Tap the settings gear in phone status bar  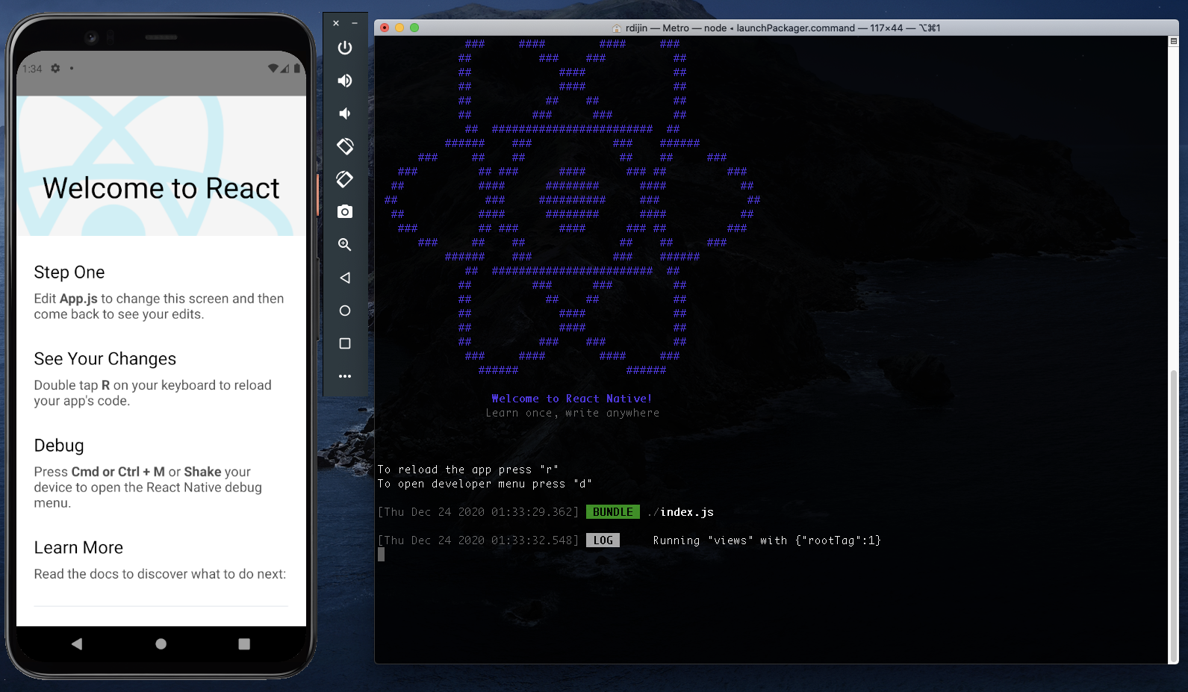[55, 68]
